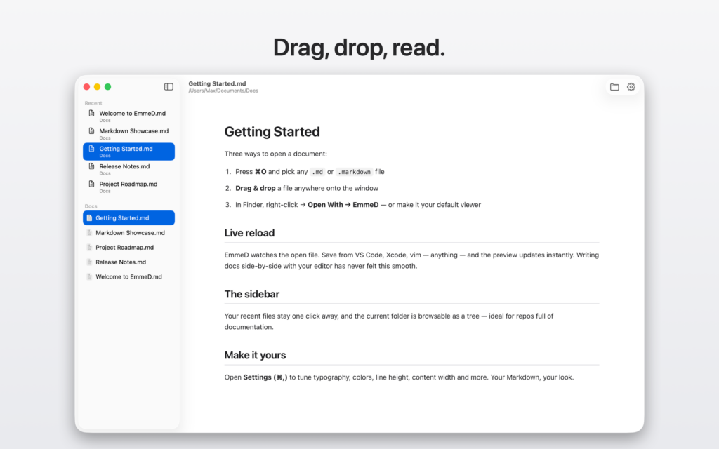Open Release Notes.md in Docs folder tree
The height and width of the screenshot is (449, 719).
pos(129,262)
